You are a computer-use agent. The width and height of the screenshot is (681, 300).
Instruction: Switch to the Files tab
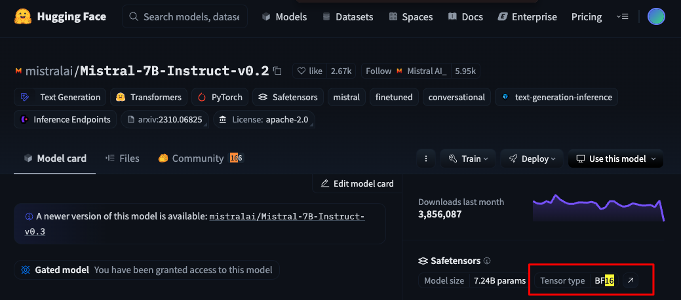pyautogui.click(x=122, y=159)
